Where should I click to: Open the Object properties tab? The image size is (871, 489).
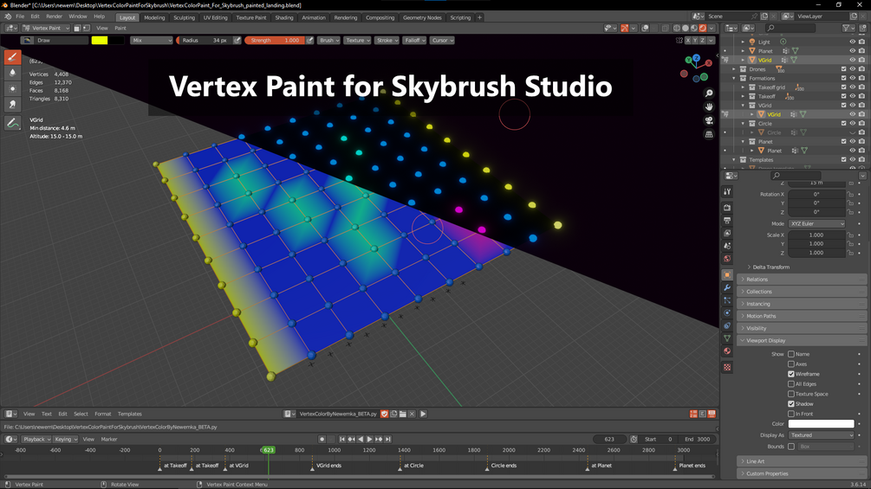[x=727, y=274]
